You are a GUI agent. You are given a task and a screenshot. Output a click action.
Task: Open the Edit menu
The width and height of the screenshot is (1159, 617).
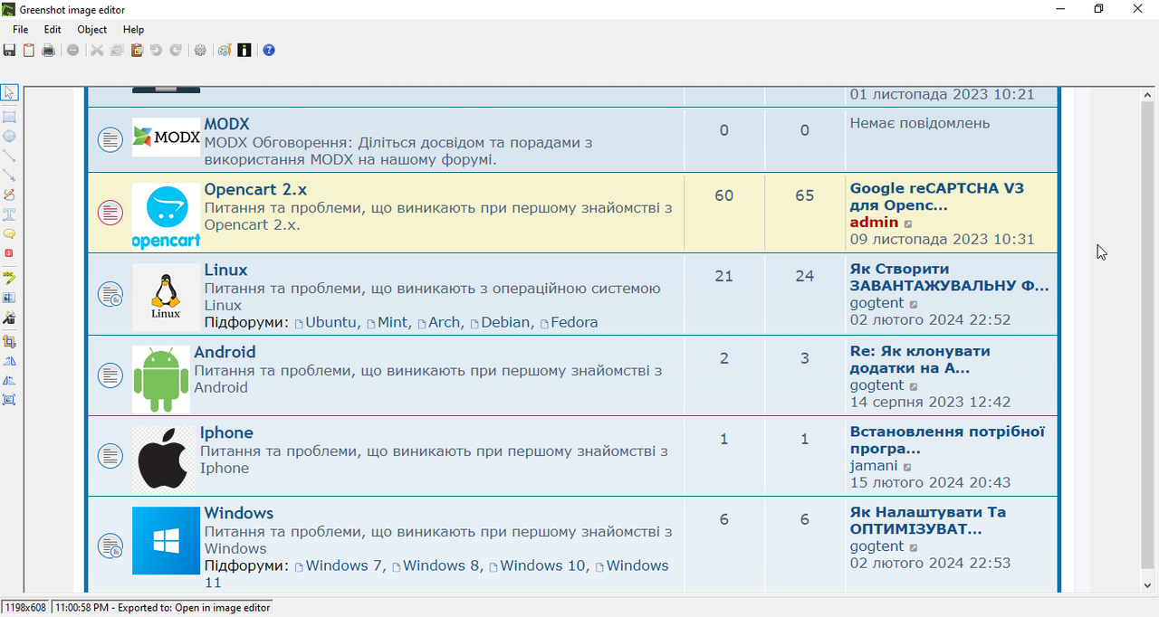53,30
